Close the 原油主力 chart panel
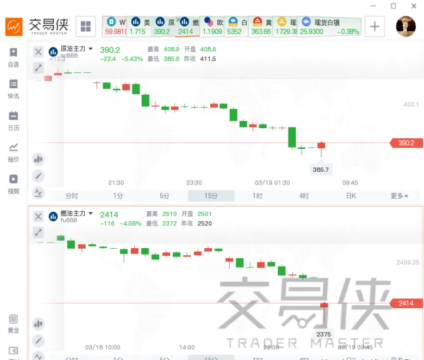The image size is (424, 360). 38,51
